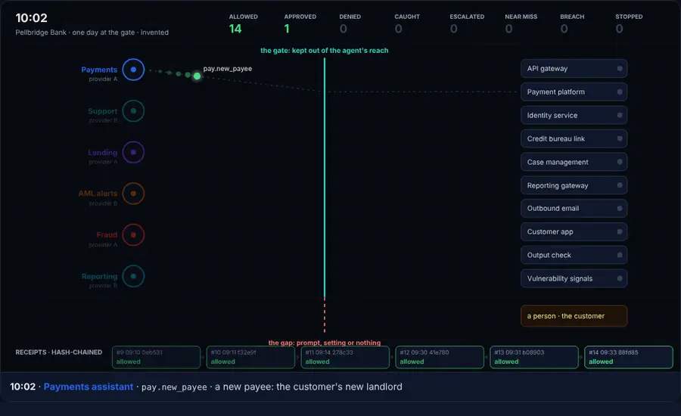Image resolution: width=681 pixels, height=416 pixels.
Task: Click the Vulnerability signals status dot
Action: click(620, 278)
